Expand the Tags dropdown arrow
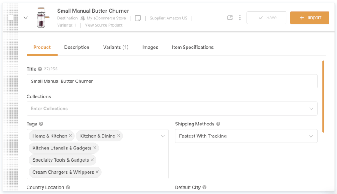The height and width of the screenshot is (194, 337). pyautogui.click(x=163, y=136)
